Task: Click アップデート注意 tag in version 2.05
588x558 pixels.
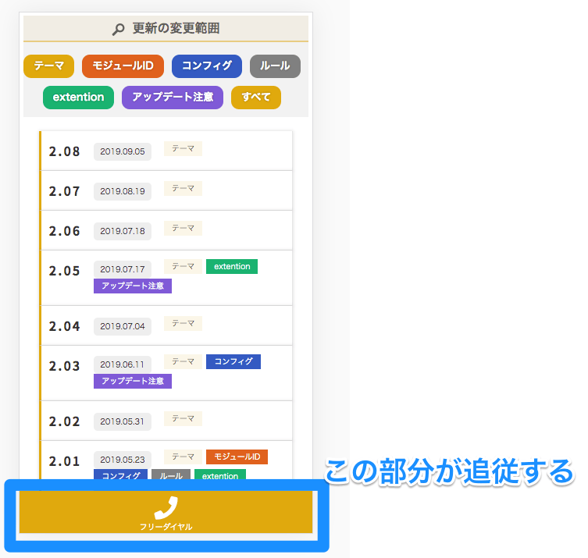Action: tap(133, 286)
